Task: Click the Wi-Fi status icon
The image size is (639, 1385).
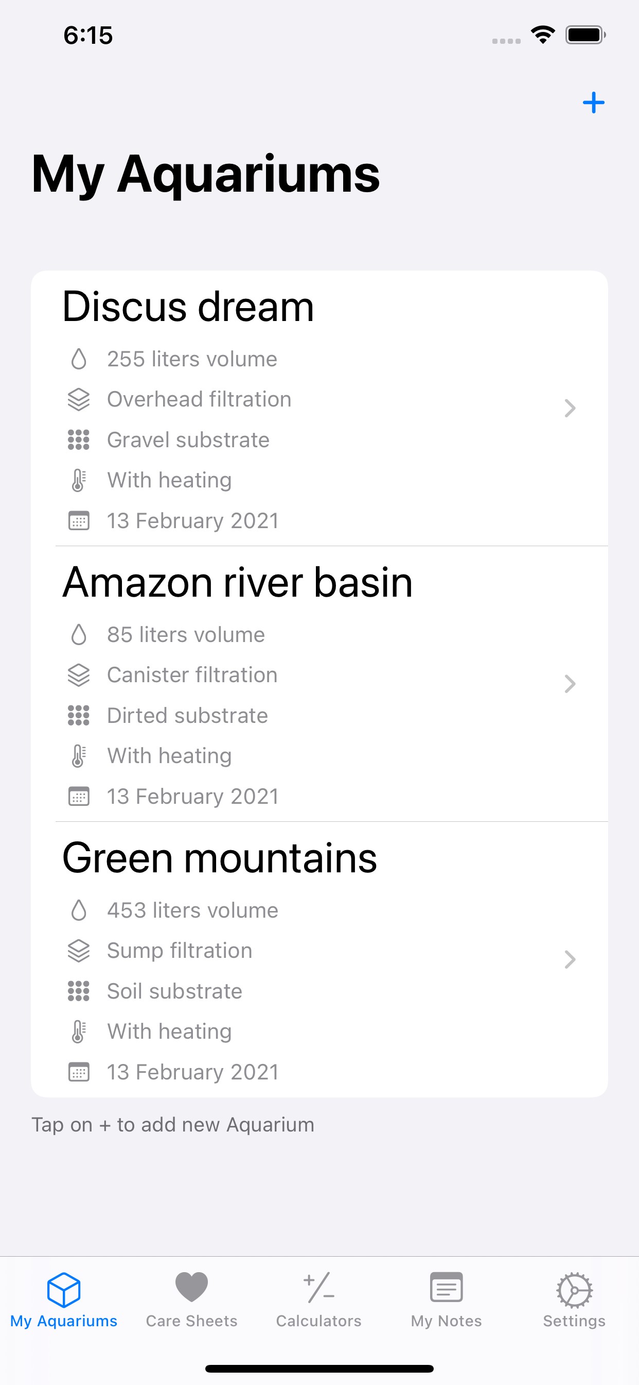Action: click(x=543, y=35)
